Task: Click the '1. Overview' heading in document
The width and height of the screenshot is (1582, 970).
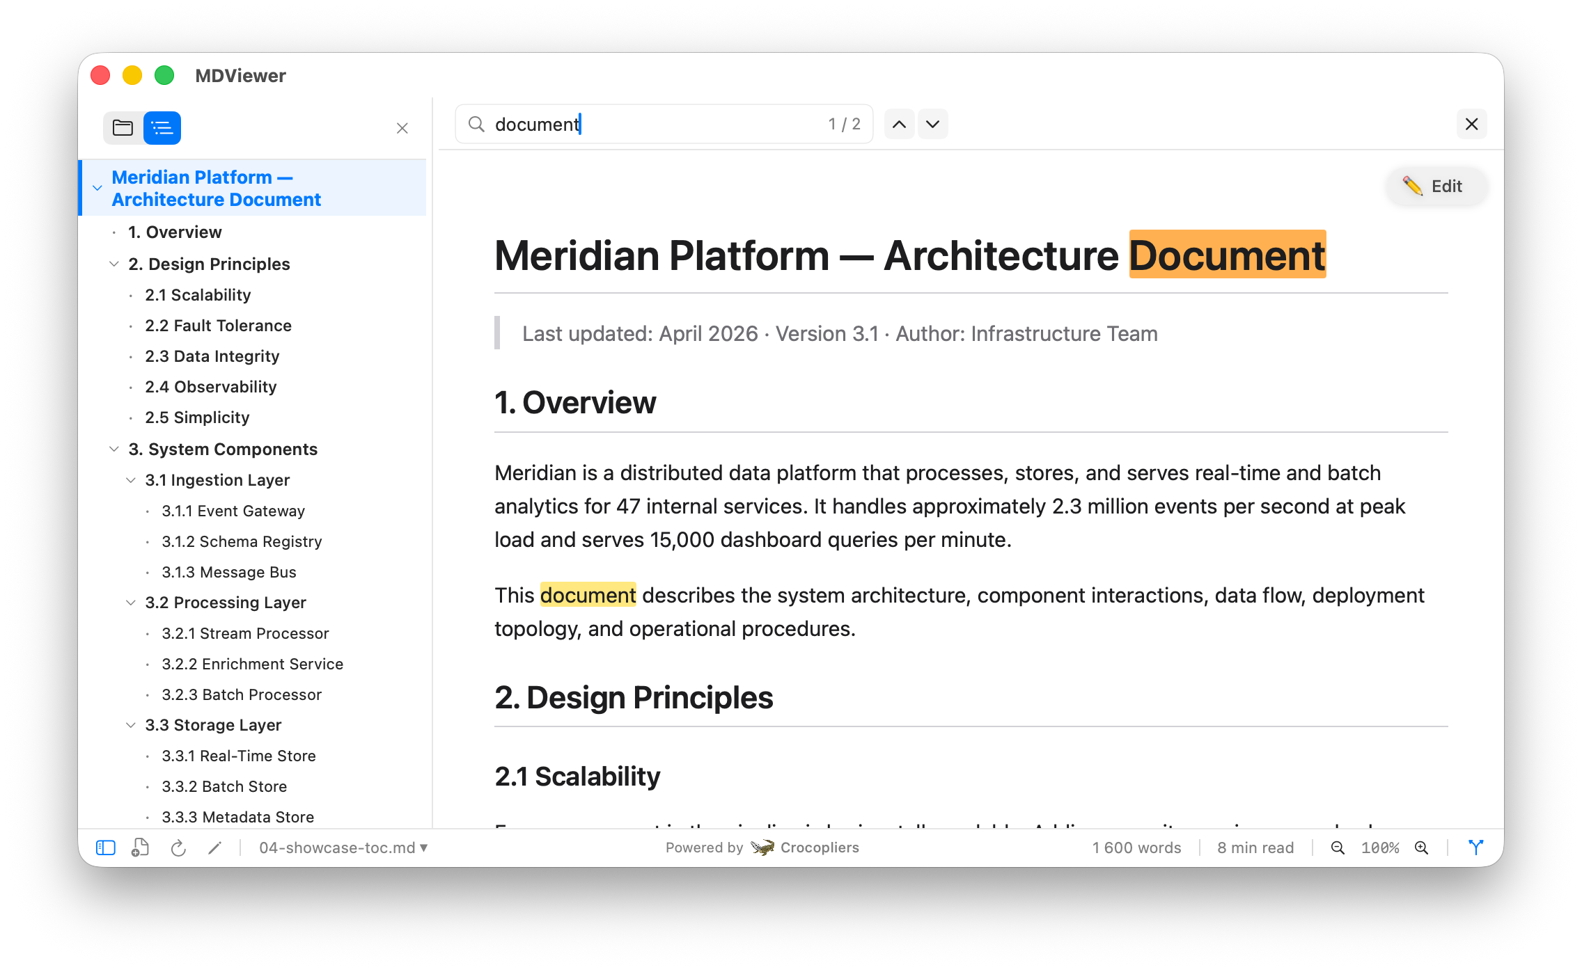Action: tap(575, 402)
